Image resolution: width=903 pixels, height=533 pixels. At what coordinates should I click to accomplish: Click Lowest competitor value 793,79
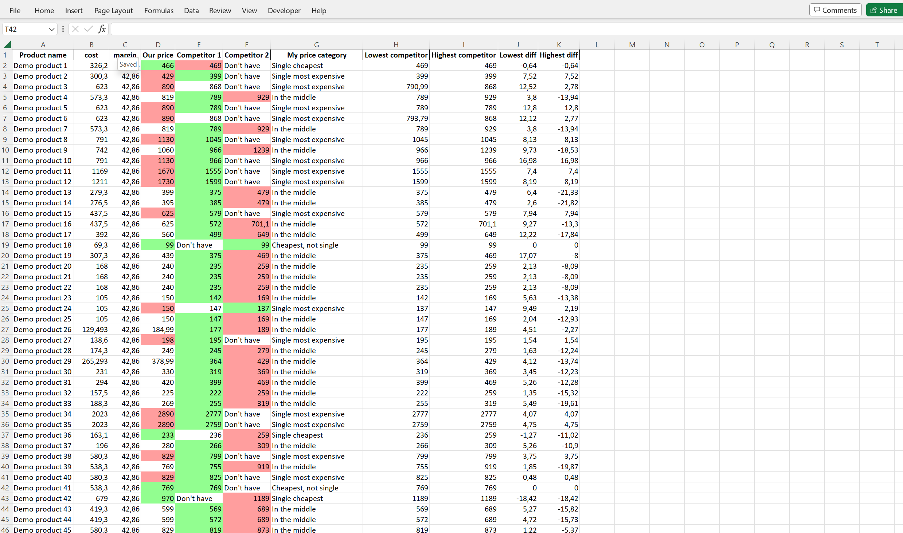[396, 118]
